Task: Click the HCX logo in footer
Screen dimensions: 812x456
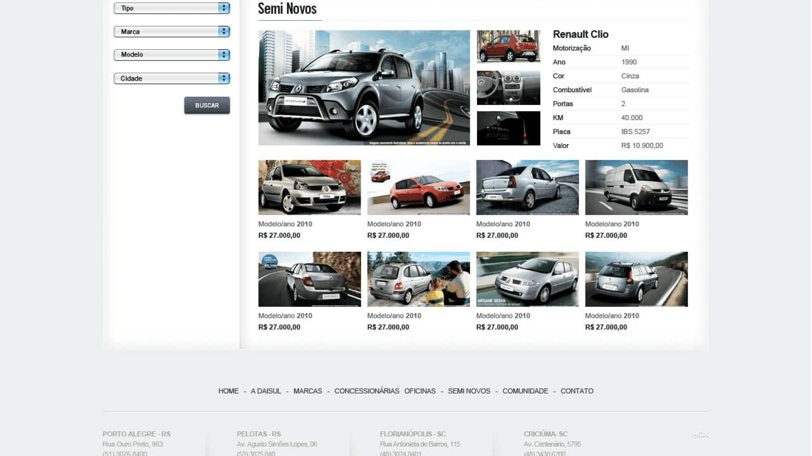Action: coord(700,435)
